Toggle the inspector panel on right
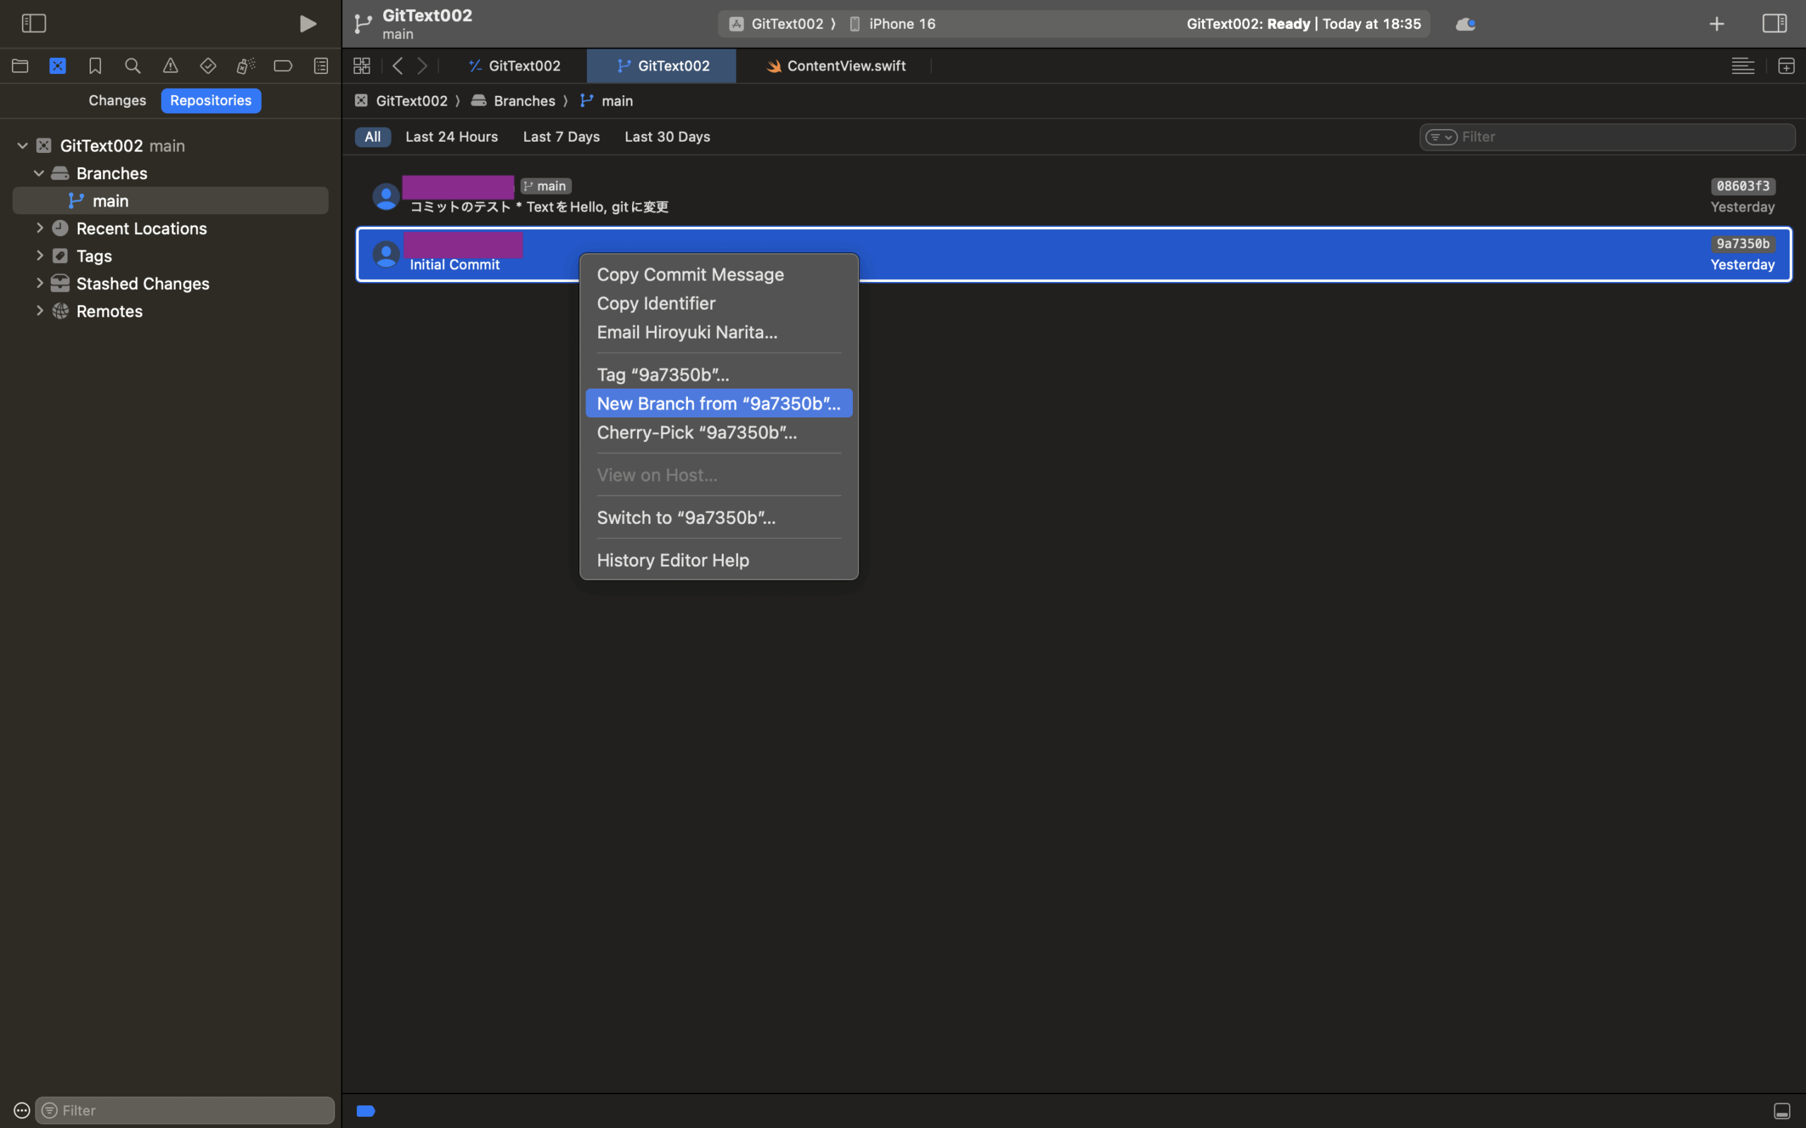The image size is (1806, 1128). 1775,23
